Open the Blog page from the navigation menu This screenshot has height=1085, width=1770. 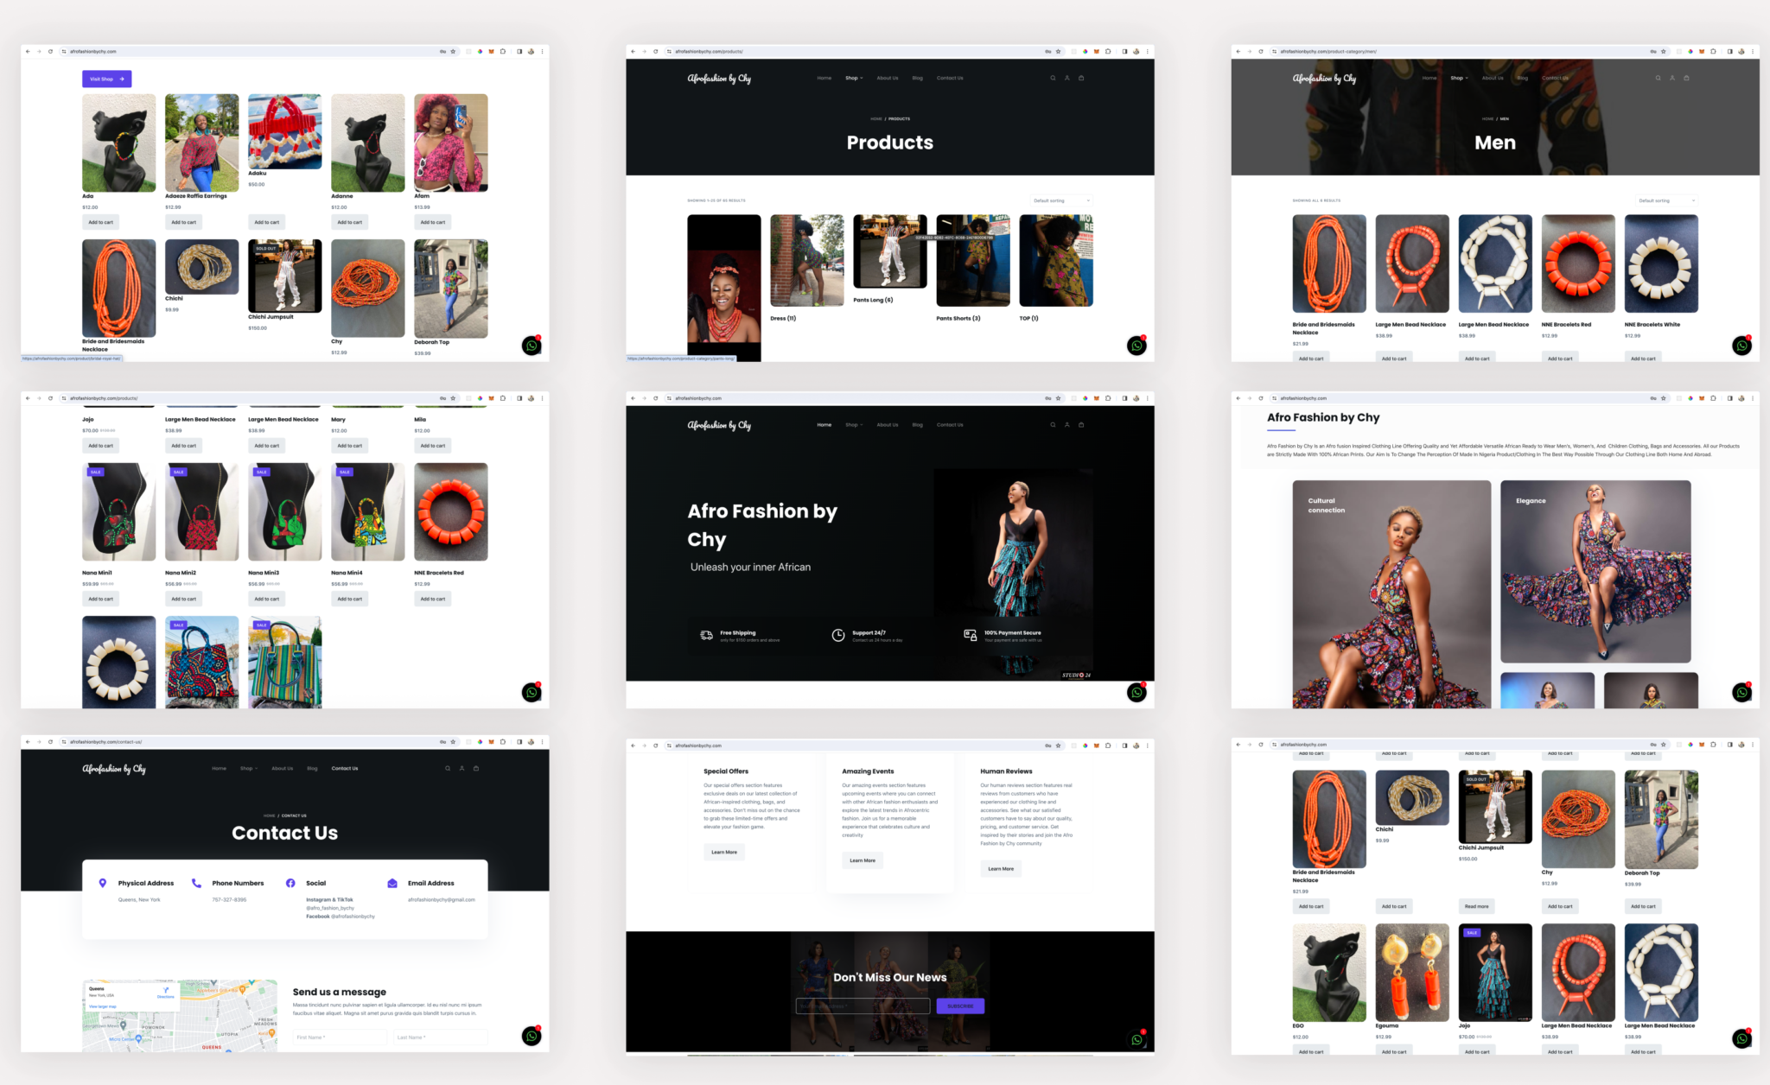click(918, 78)
